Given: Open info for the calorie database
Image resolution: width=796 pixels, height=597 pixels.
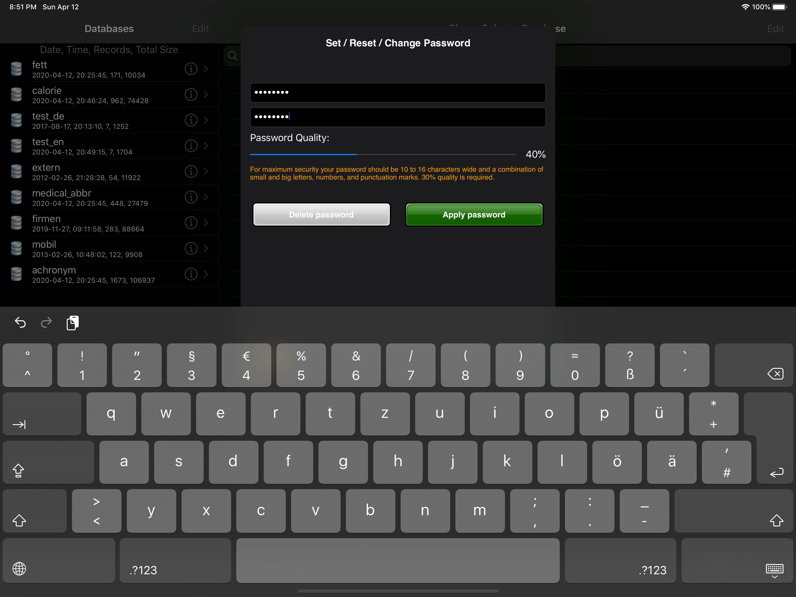Looking at the screenshot, I should click(x=191, y=94).
